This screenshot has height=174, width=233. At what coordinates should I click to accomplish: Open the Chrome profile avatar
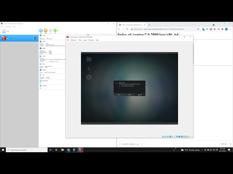pos(226,29)
